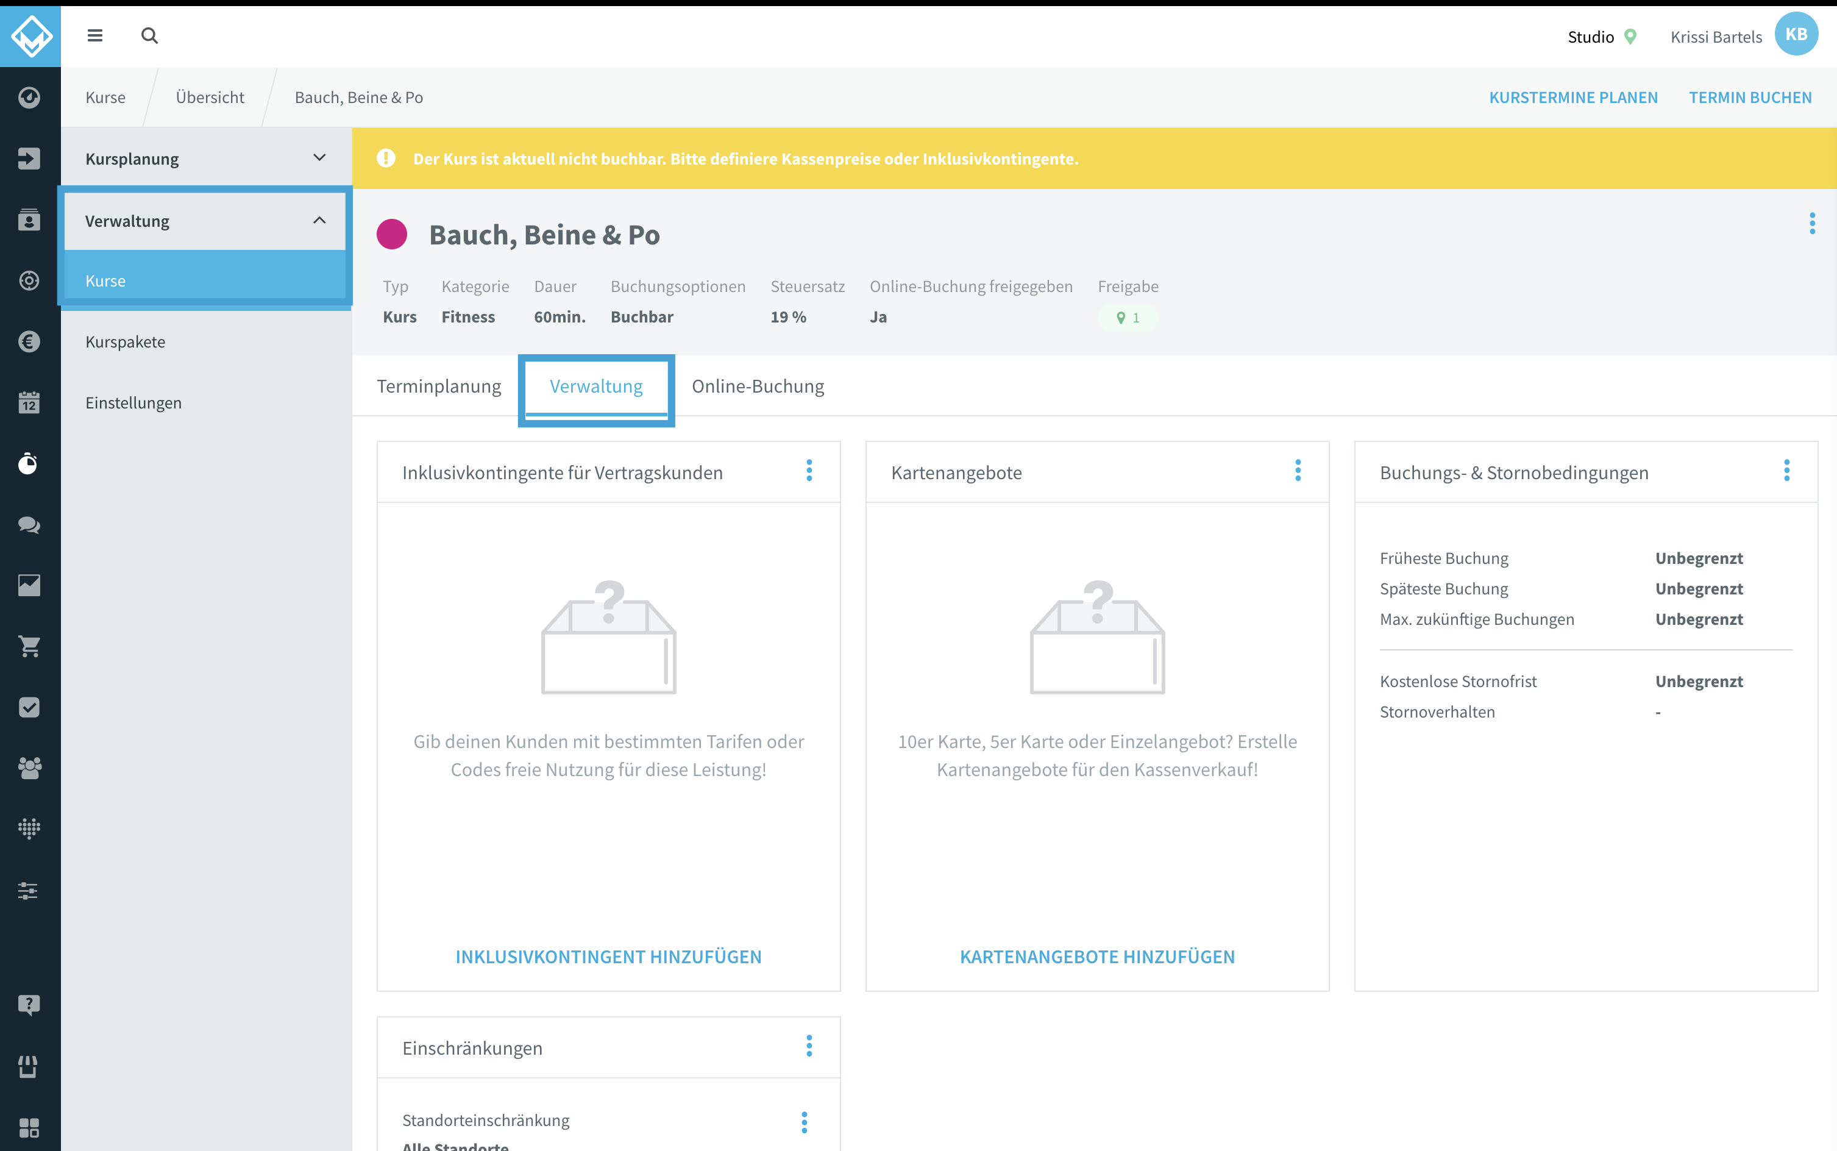This screenshot has width=1837, height=1151.
Task: Open the target circle icon in sidebar
Action: [x=29, y=280]
